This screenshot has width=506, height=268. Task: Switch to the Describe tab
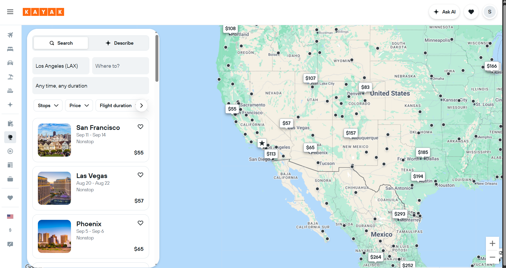(119, 43)
